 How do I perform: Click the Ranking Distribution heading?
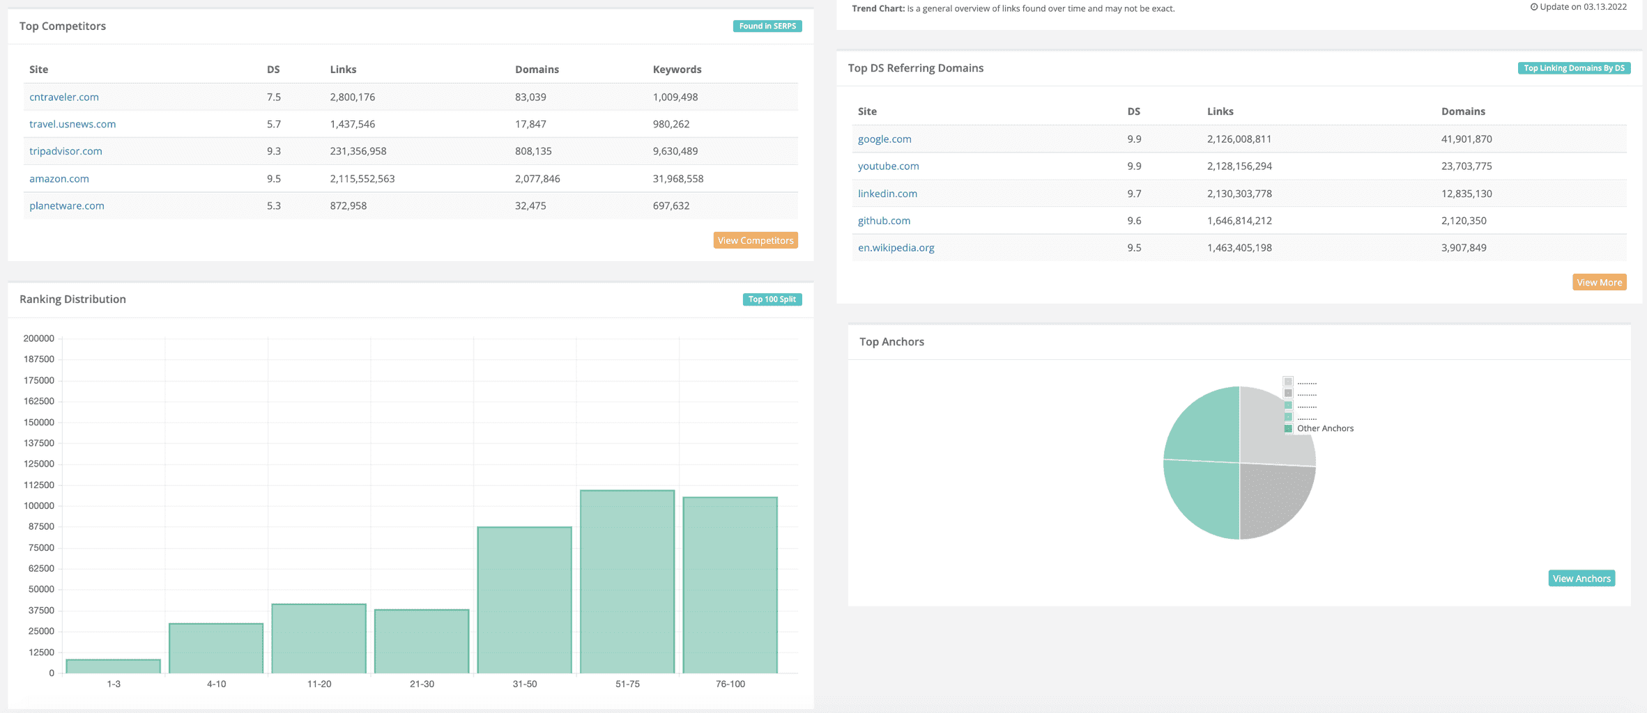pyautogui.click(x=72, y=299)
